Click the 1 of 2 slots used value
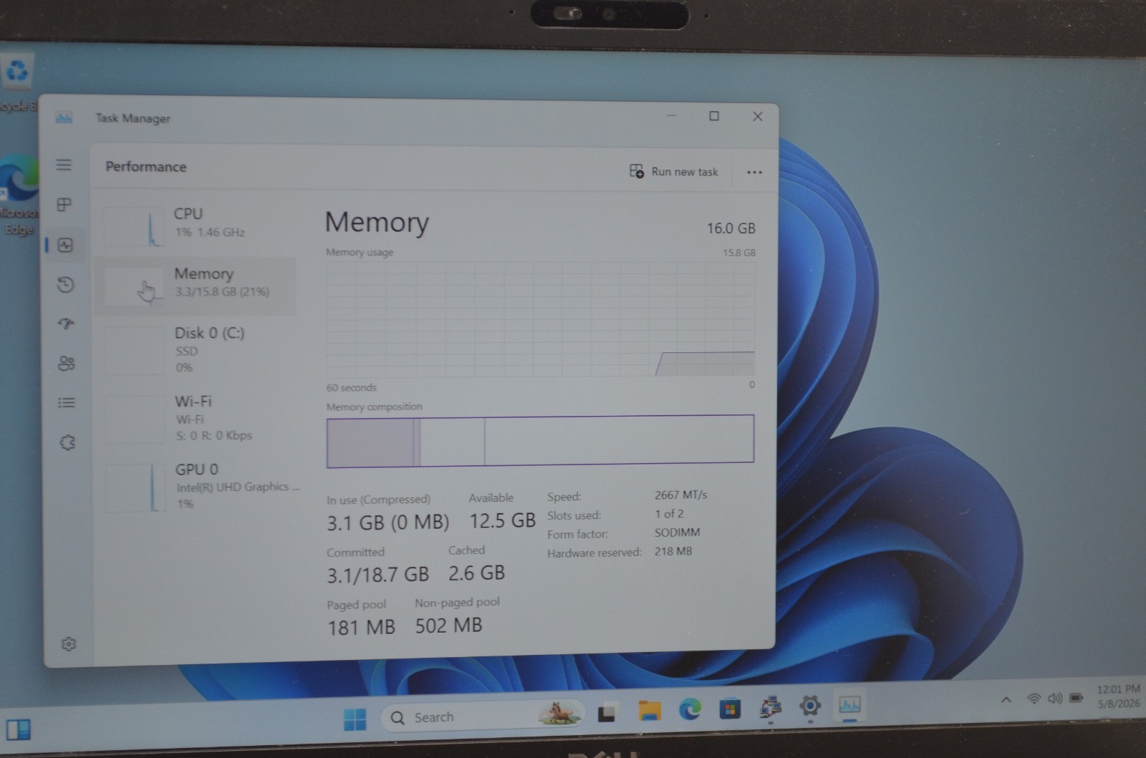1146x758 pixels. coord(668,514)
